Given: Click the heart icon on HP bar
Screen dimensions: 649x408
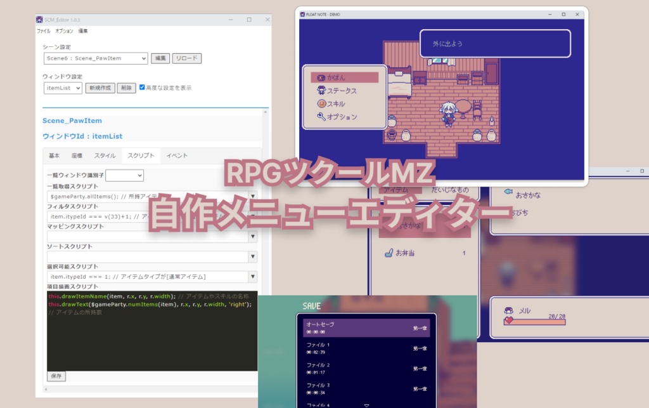Looking at the screenshot, I should 509,320.
